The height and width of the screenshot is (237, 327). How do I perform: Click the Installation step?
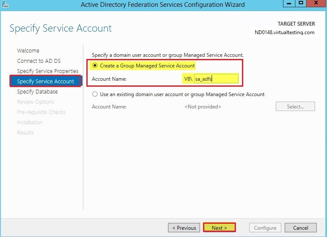pos(29,122)
